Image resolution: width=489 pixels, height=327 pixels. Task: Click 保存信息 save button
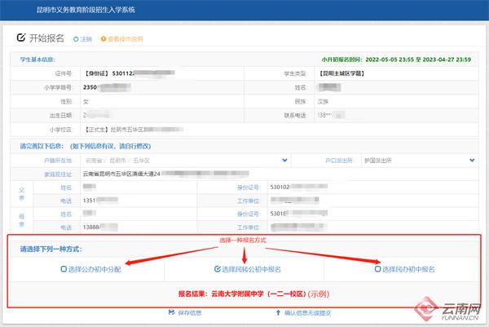[185, 312]
